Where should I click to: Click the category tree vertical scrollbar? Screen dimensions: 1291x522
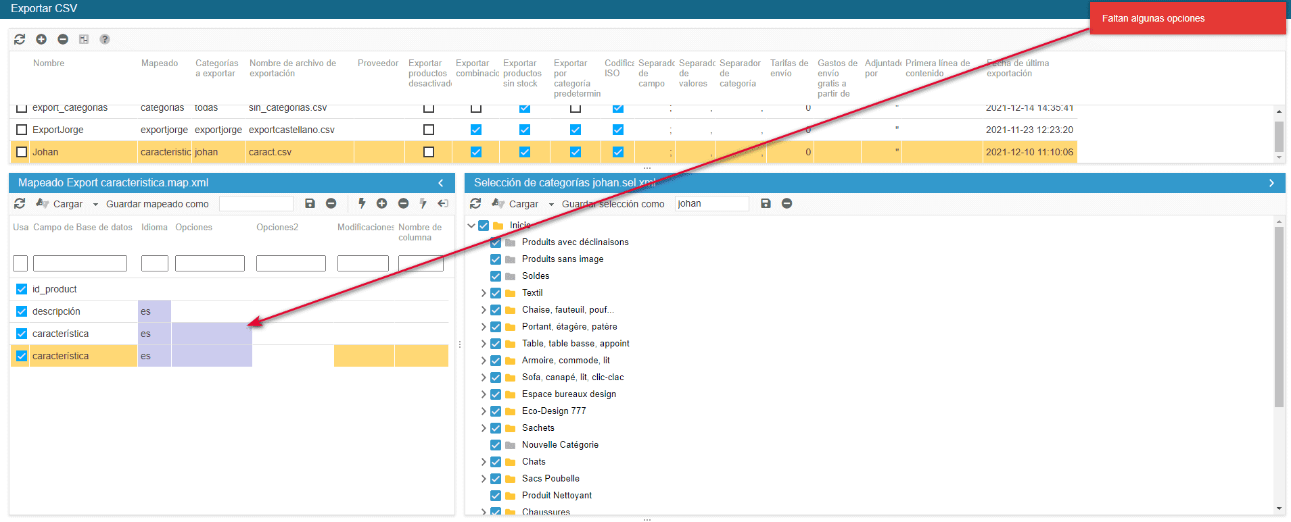point(1279,317)
